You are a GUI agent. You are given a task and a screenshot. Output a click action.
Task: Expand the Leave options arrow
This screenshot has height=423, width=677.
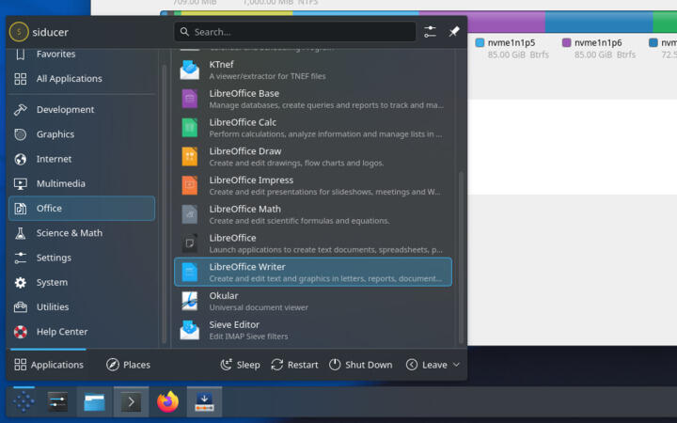[456, 365]
